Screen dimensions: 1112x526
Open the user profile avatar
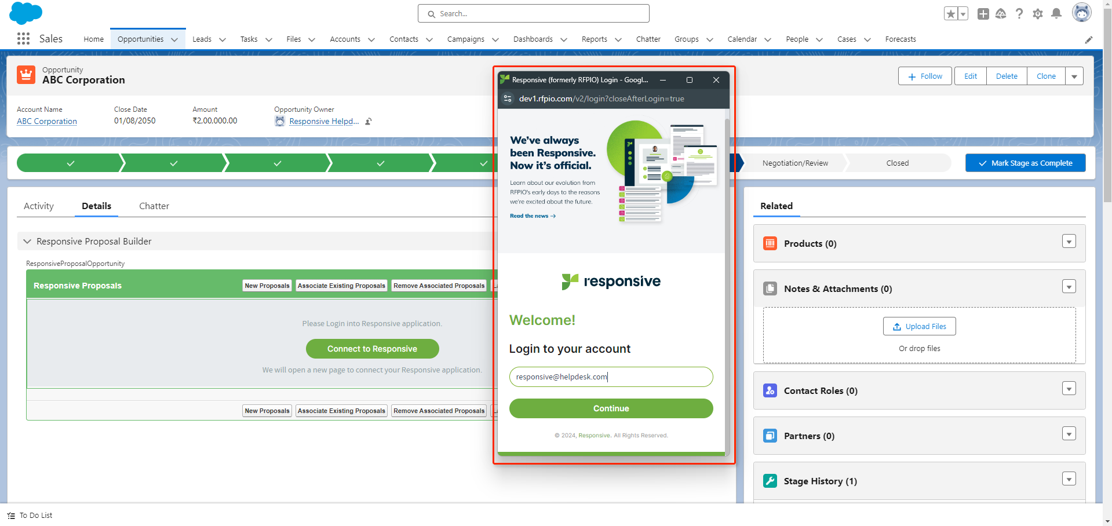(x=1081, y=12)
